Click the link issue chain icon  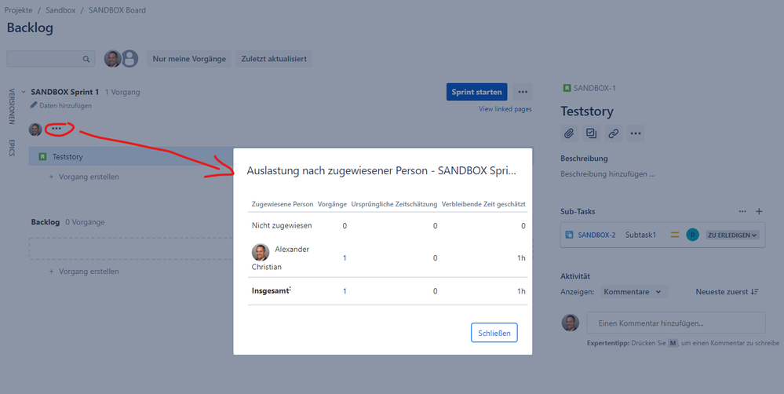[614, 133]
